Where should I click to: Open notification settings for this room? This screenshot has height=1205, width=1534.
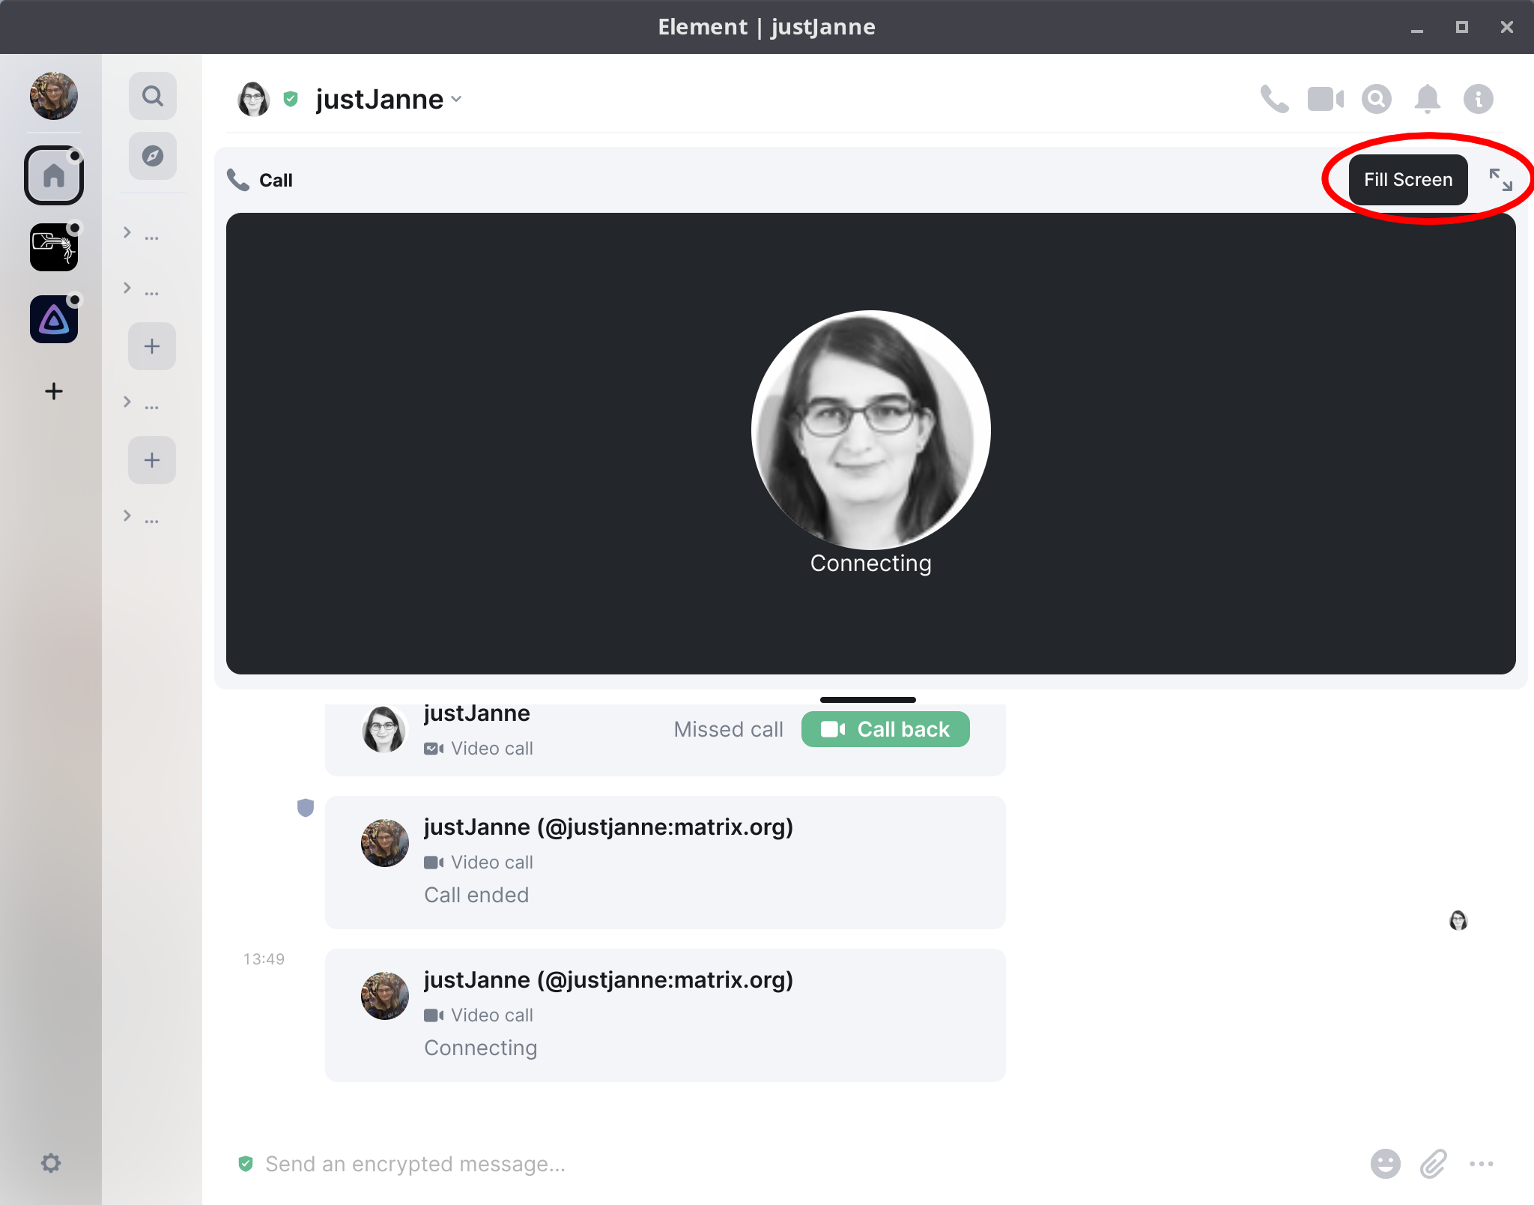point(1428,98)
